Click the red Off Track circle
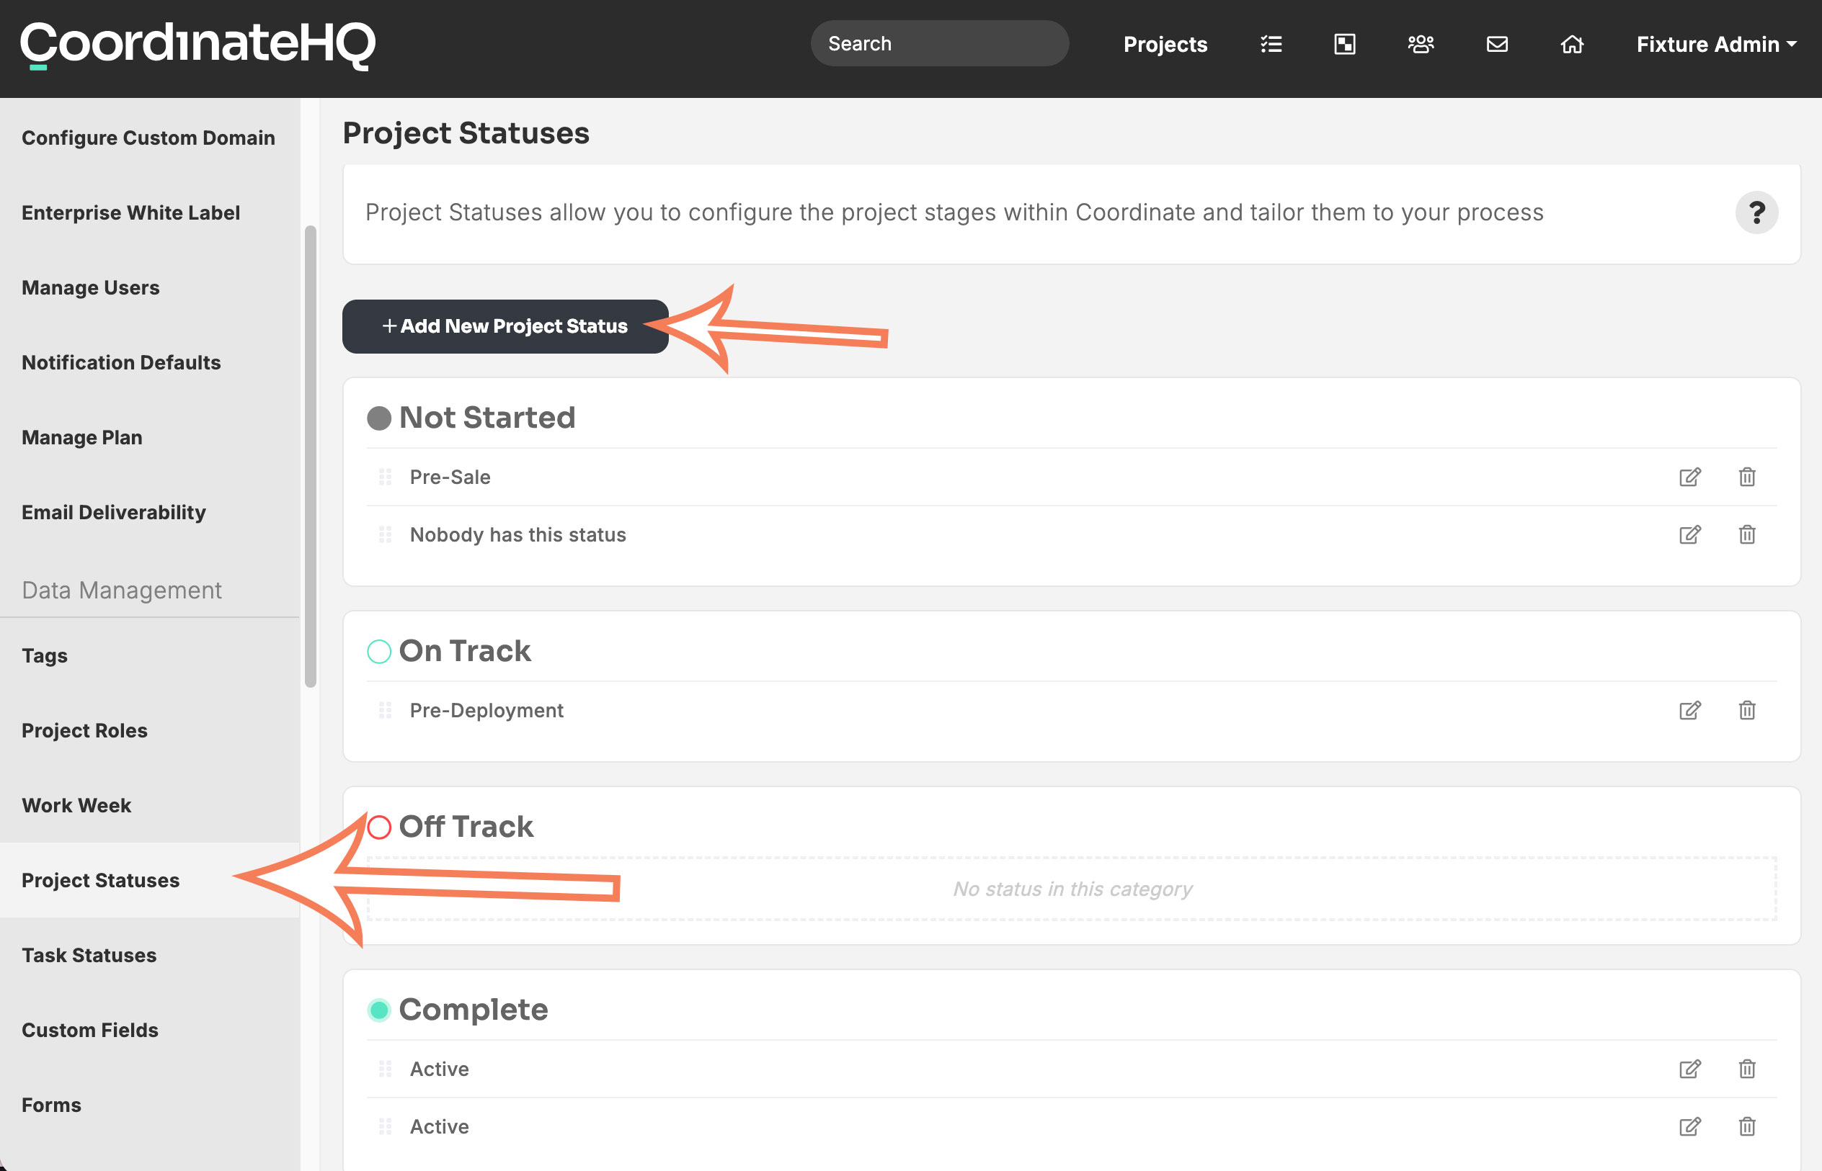1822x1171 pixels. 379,827
